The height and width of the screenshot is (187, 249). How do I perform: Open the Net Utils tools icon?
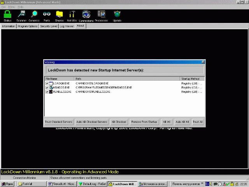tap(72, 16)
